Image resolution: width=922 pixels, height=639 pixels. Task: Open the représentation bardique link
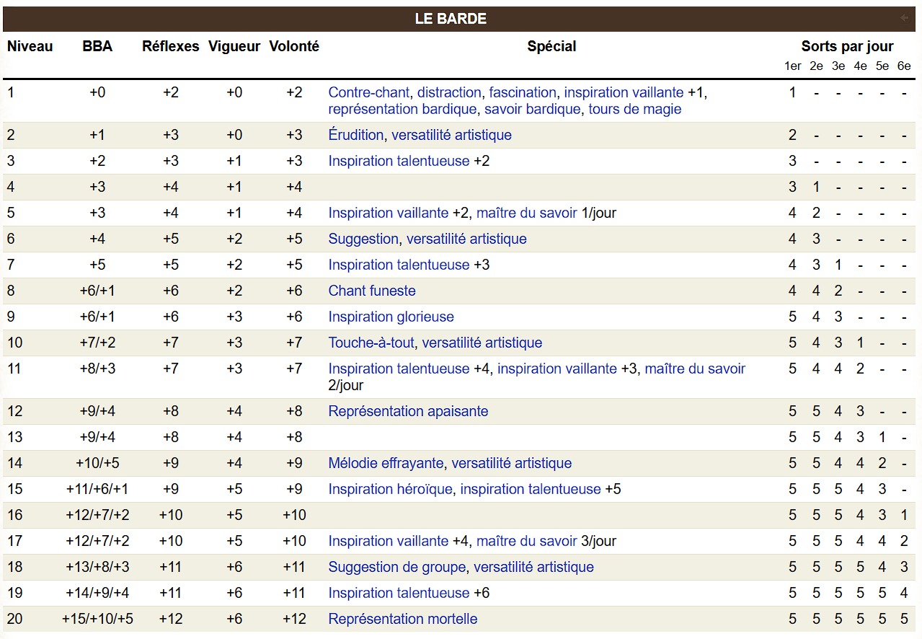point(402,110)
